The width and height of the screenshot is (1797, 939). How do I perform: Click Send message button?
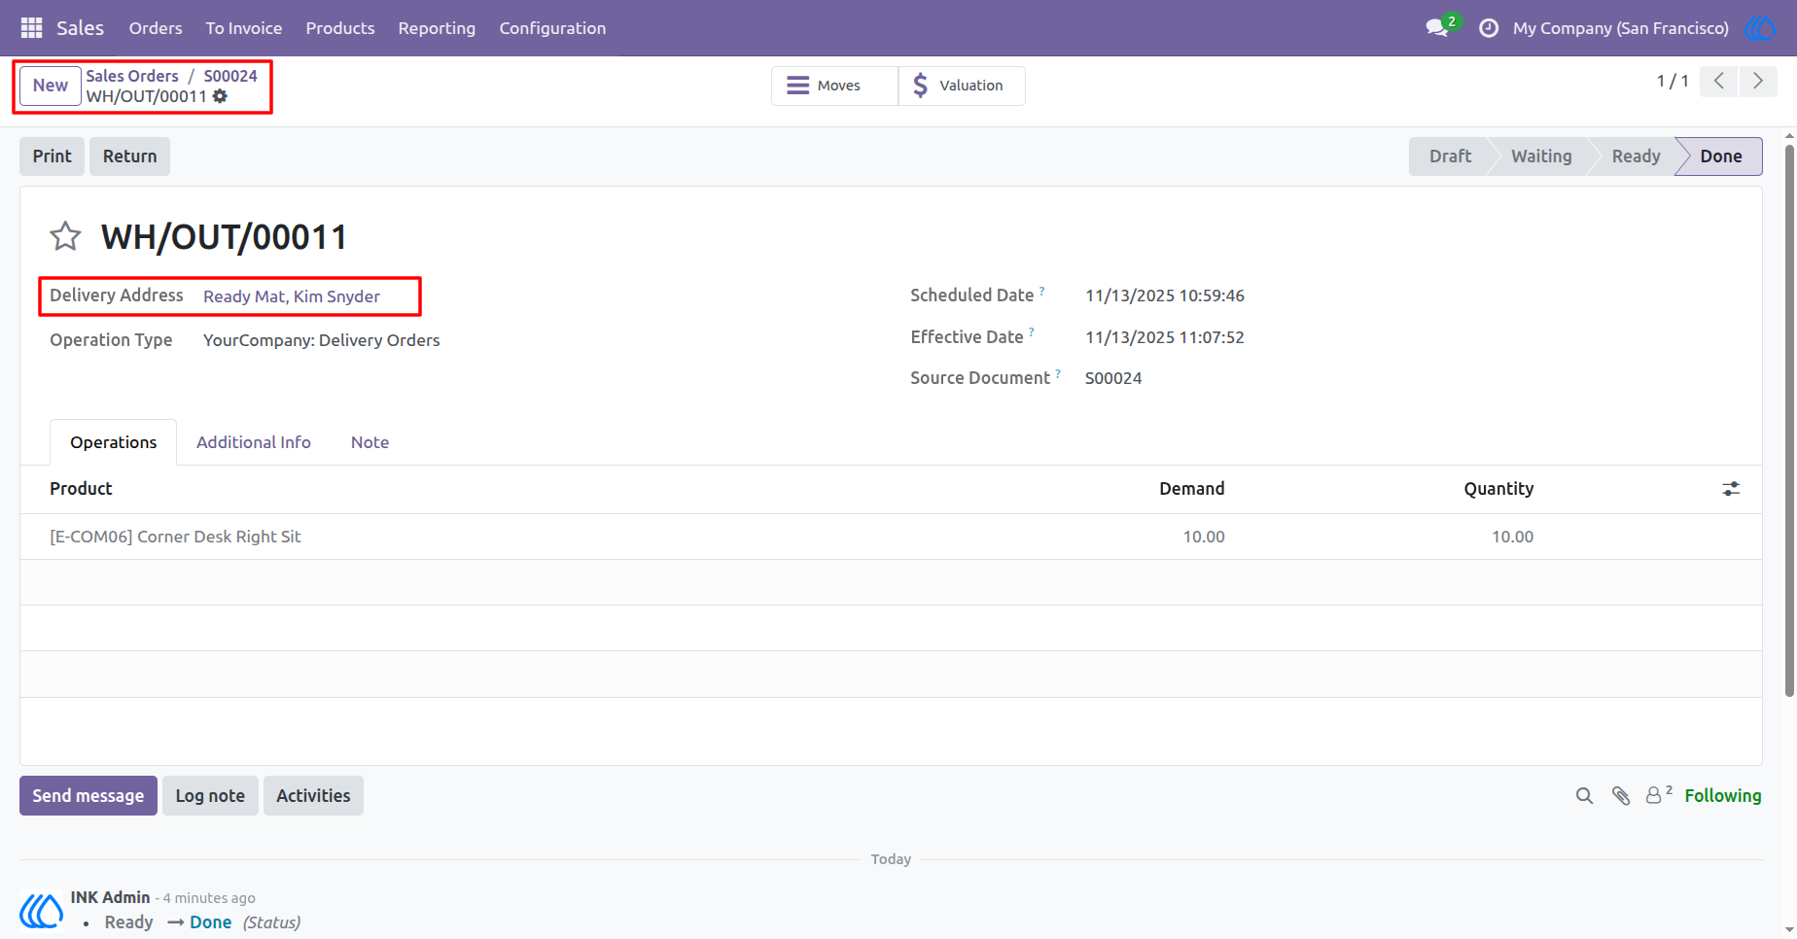click(88, 796)
